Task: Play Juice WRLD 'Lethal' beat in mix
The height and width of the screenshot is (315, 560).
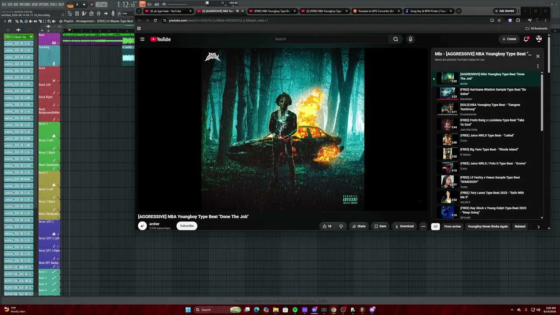Action: point(486,139)
